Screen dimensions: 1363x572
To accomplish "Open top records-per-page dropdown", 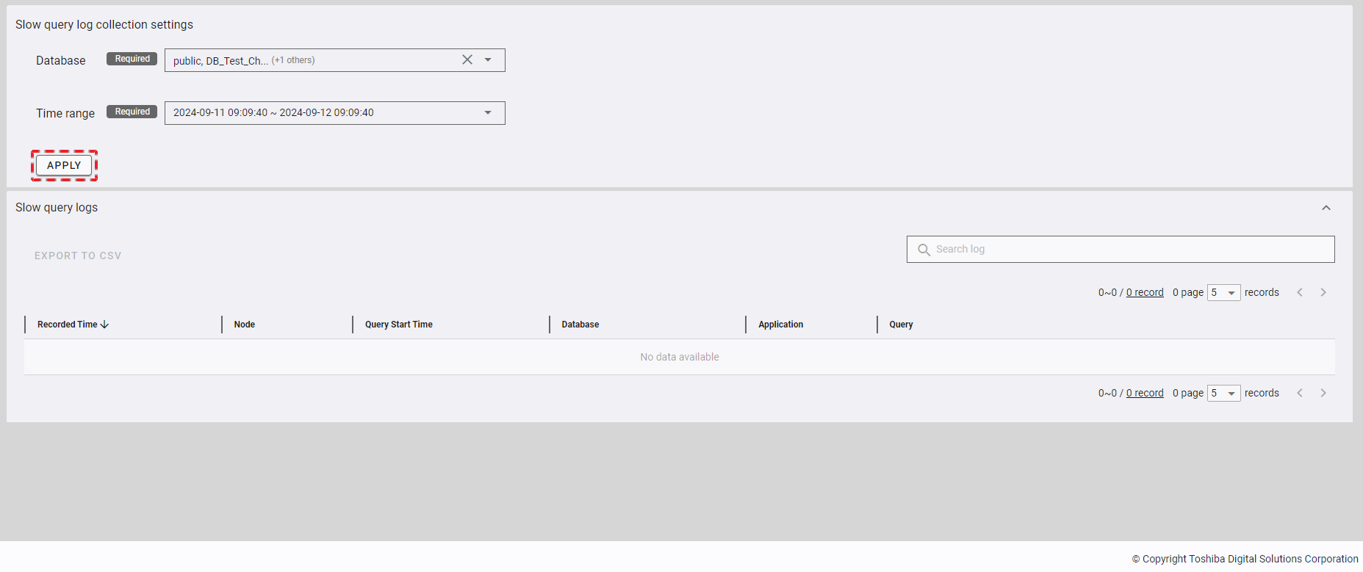I will [x=1223, y=293].
